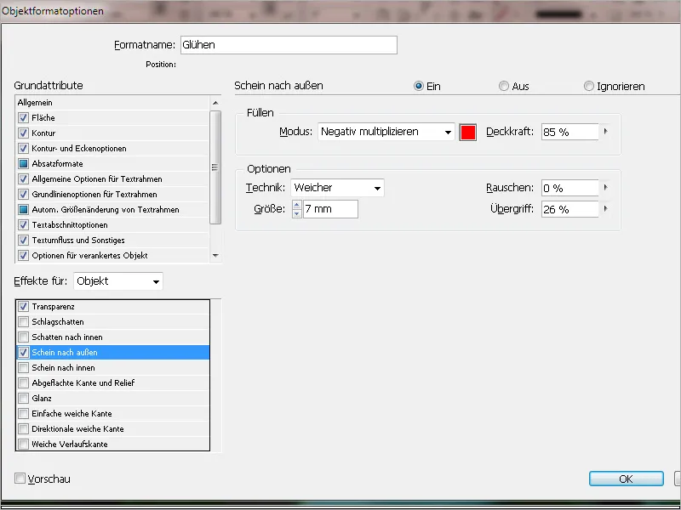Click the Rauschen percentage field
This screenshot has height=510, width=681.
pyautogui.click(x=569, y=188)
